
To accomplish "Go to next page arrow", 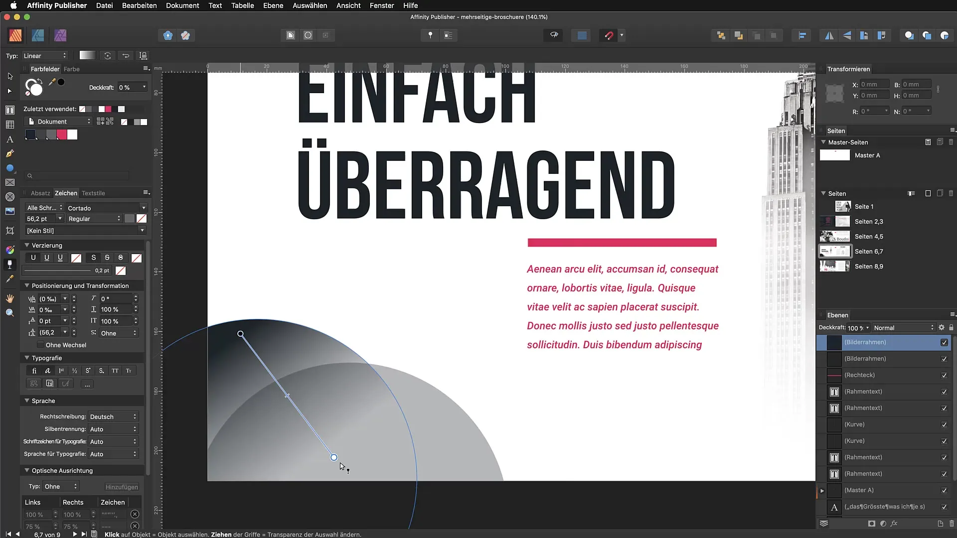I will click(x=75, y=534).
